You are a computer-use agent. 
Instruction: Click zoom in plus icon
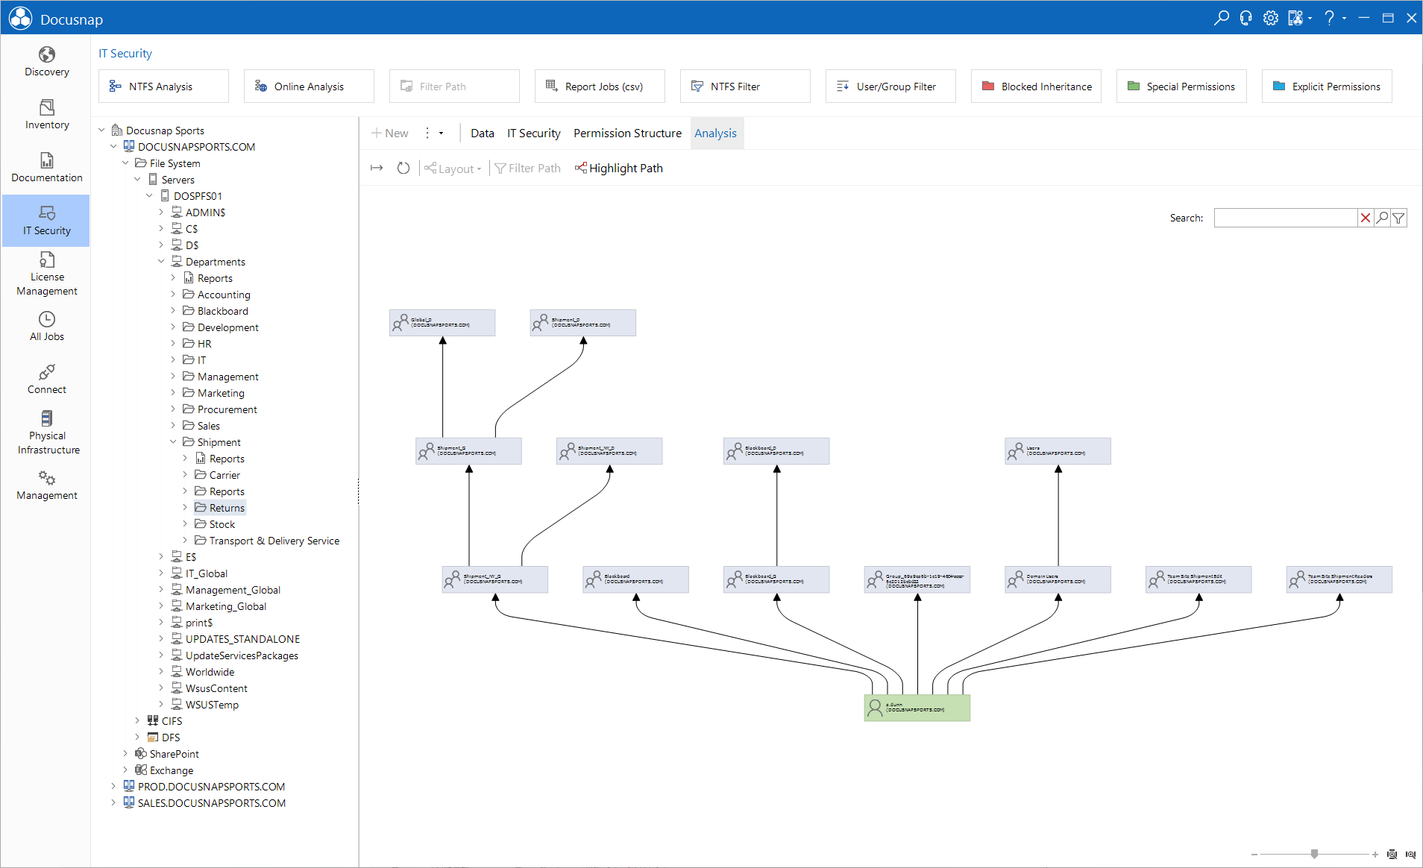click(1375, 855)
